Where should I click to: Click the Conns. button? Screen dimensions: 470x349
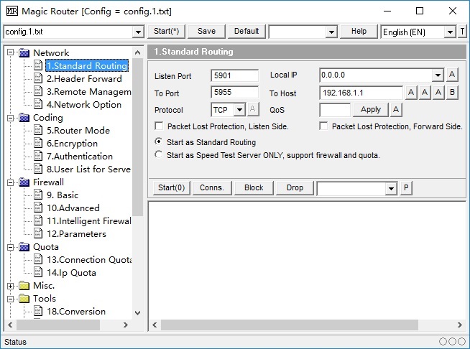click(212, 188)
